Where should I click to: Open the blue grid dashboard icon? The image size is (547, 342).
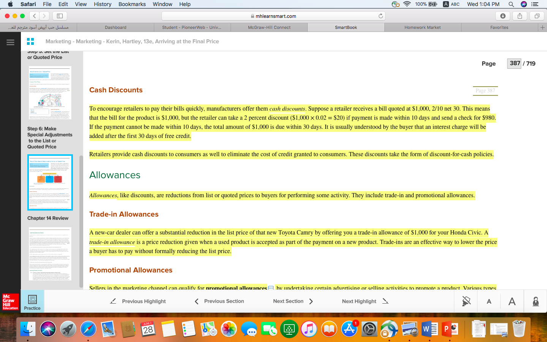[30, 41]
